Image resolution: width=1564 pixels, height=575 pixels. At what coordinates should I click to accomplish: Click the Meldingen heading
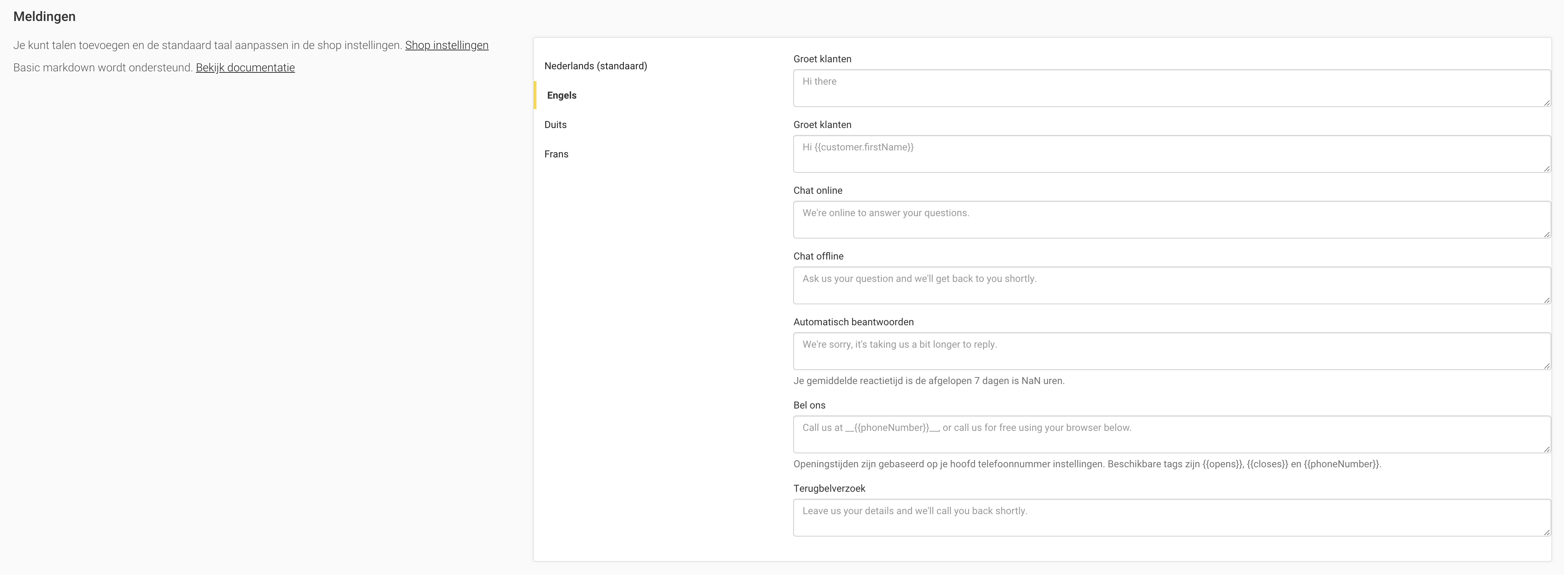pos(44,16)
